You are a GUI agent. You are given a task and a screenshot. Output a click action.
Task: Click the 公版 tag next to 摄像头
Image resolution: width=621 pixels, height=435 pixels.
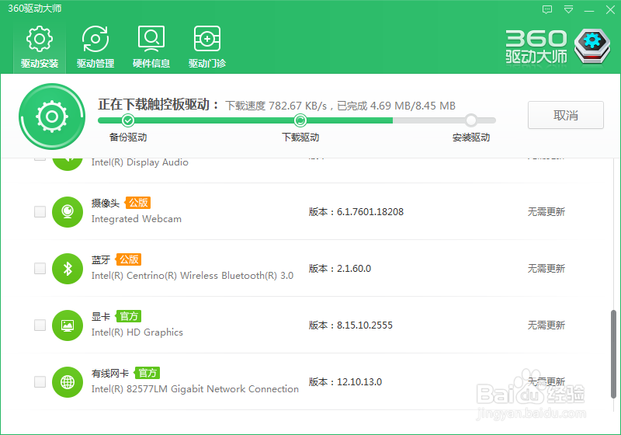click(137, 203)
